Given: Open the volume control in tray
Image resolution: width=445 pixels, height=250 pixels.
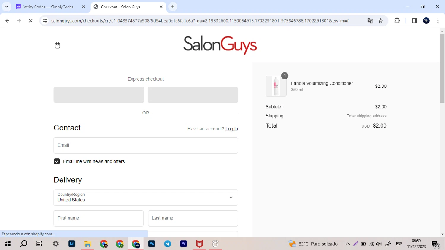Looking at the screenshot, I should click(x=379, y=244).
